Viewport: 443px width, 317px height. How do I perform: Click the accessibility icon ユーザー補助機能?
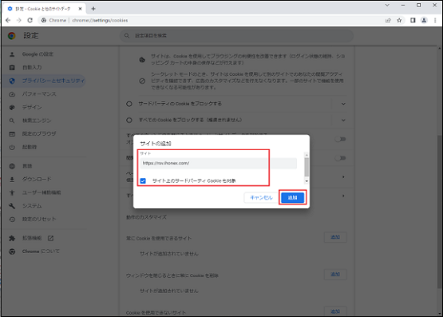[x=12, y=192]
